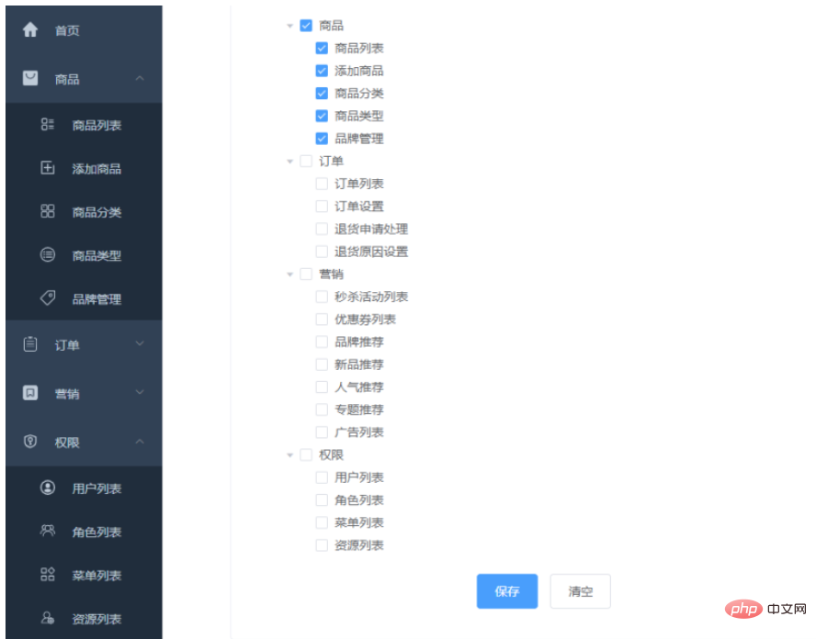Image resolution: width=816 pixels, height=639 pixels.
Task: Click the 添加商品 plus-box icon
Action: 48,168
